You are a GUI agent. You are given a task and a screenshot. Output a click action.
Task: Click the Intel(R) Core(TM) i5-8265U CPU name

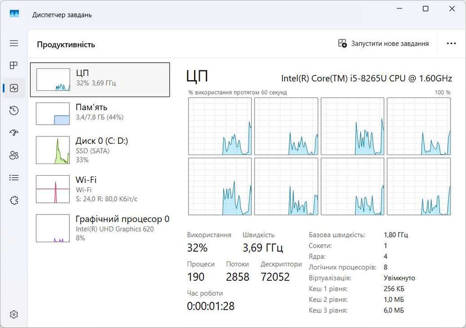367,78
